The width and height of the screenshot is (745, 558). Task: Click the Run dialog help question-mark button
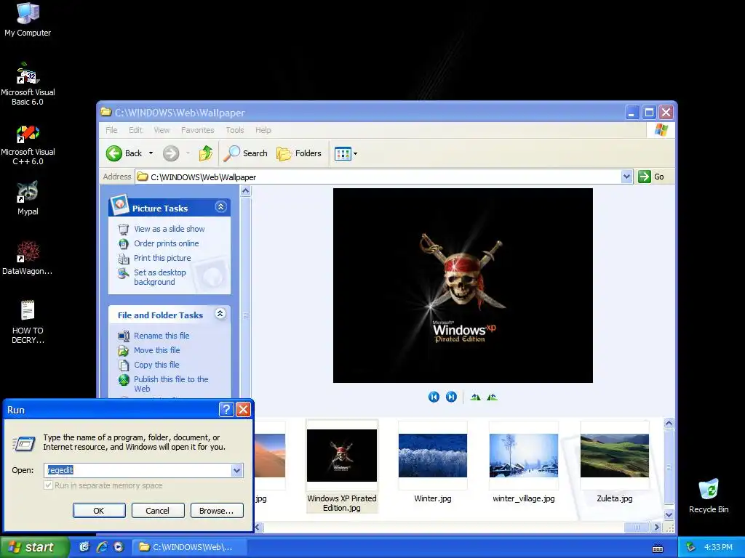click(x=227, y=409)
